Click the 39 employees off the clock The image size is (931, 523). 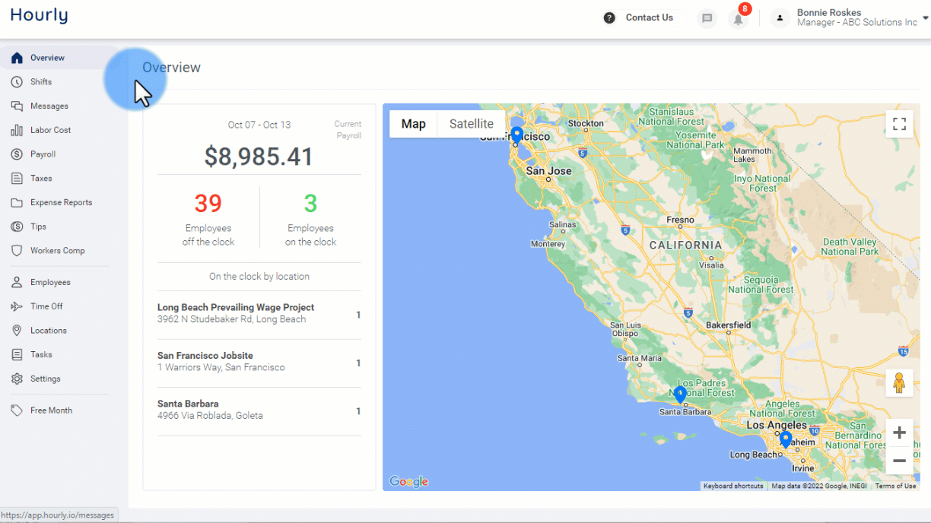(208, 203)
